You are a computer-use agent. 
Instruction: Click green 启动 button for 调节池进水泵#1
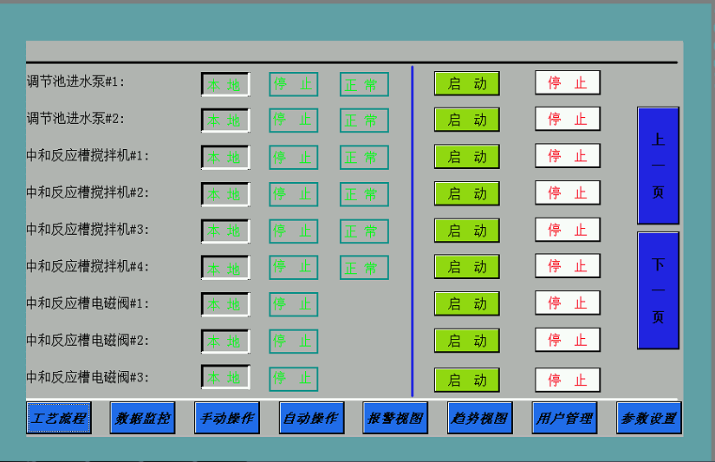466,84
